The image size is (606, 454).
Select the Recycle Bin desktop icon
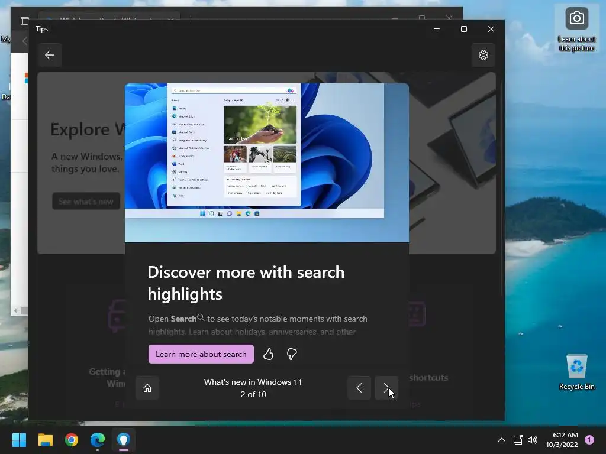(x=576, y=372)
